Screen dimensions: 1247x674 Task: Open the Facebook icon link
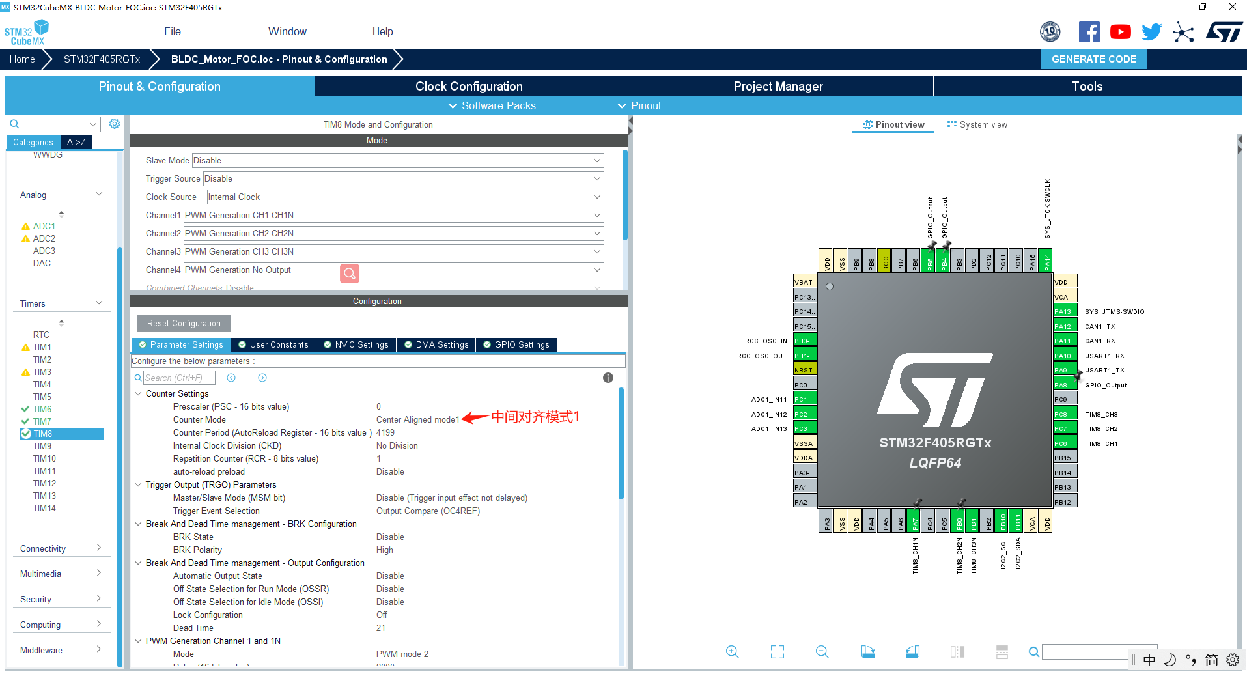(x=1089, y=32)
